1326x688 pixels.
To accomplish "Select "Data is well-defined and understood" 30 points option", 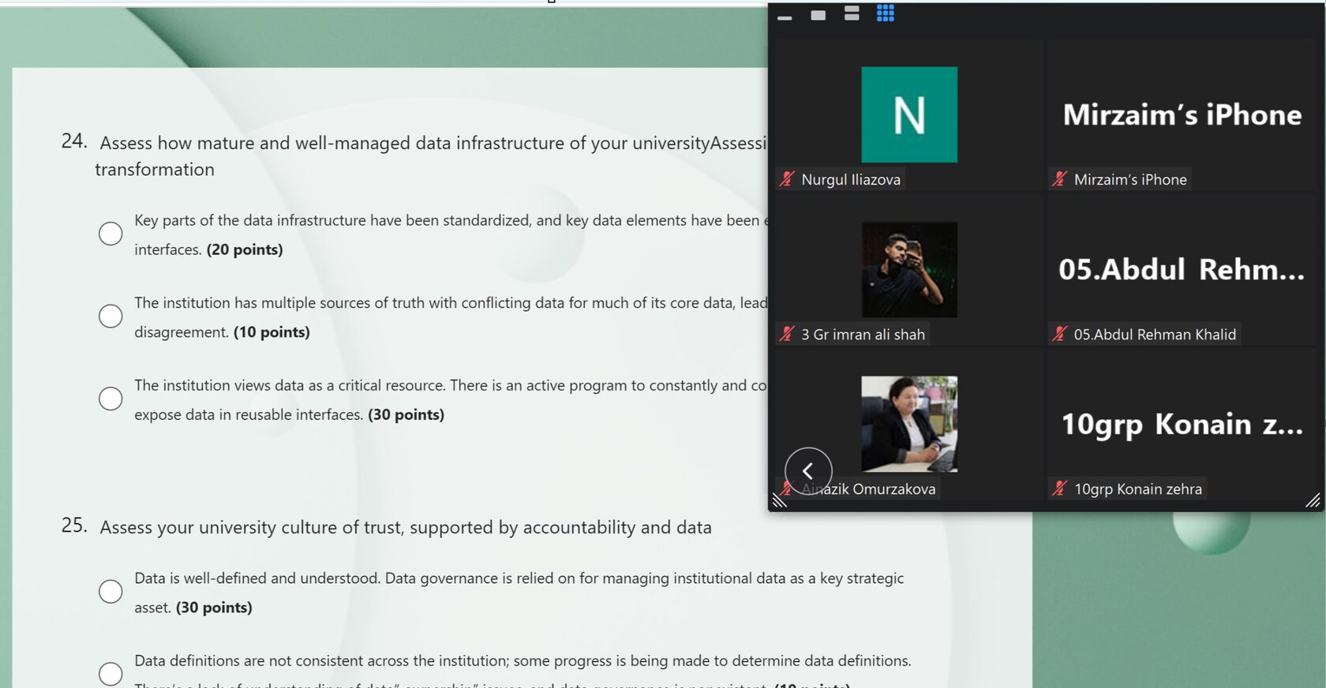I will coord(110,592).
